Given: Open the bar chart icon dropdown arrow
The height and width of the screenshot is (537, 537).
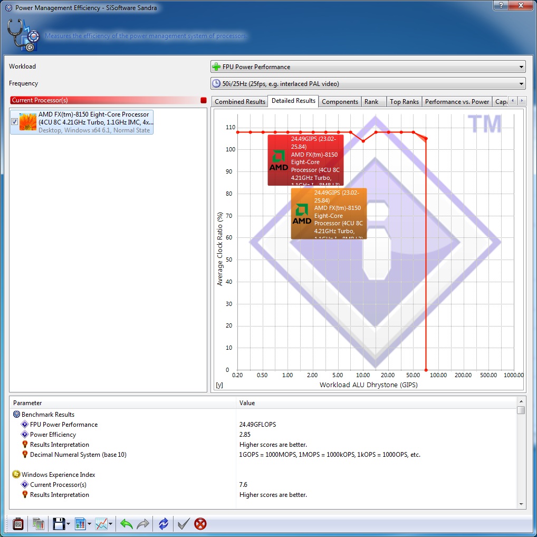Looking at the screenshot, I should 89,524.
